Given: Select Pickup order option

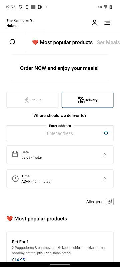Looking at the screenshot, I should (32, 100).
